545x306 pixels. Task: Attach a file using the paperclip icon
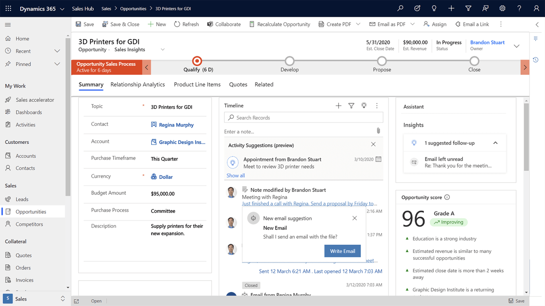pos(378,131)
